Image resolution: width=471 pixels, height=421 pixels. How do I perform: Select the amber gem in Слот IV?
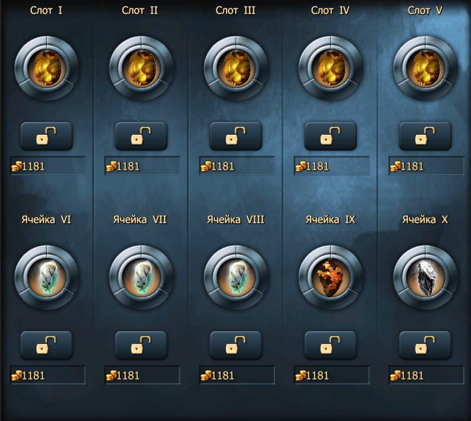coord(331,68)
